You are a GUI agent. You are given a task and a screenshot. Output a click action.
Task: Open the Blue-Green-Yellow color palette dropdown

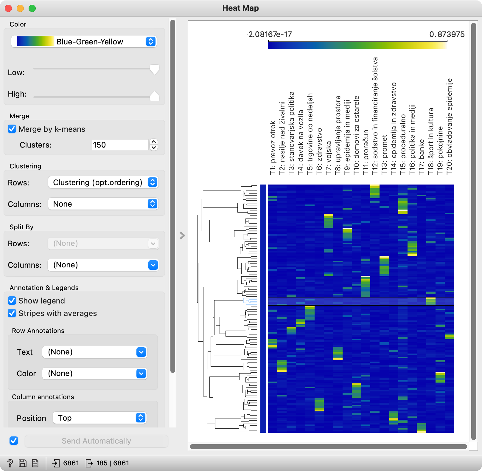pyautogui.click(x=84, y=42)
